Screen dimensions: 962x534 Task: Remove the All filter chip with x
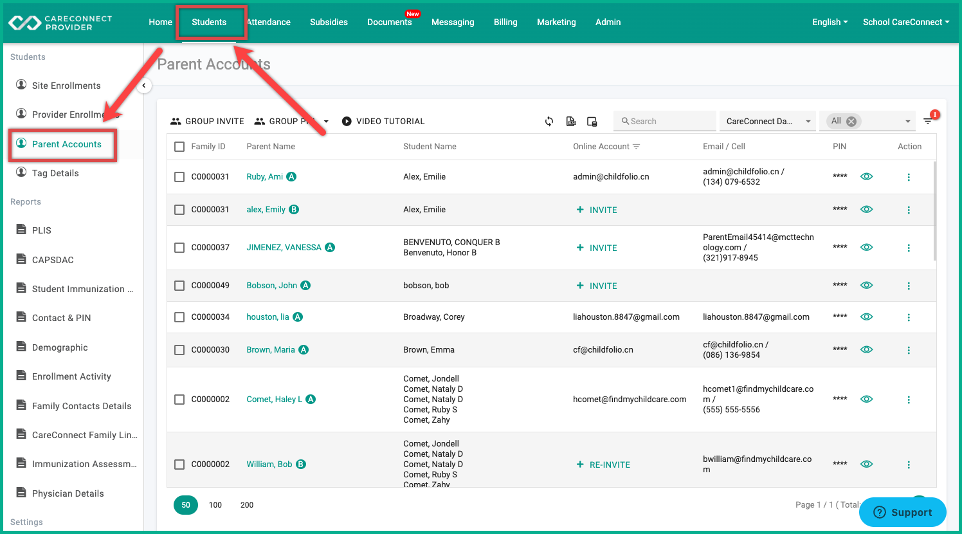[851, 121]
